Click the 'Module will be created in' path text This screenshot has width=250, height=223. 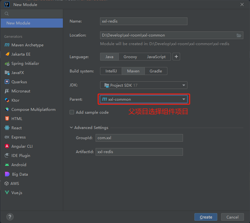point(165,44)
